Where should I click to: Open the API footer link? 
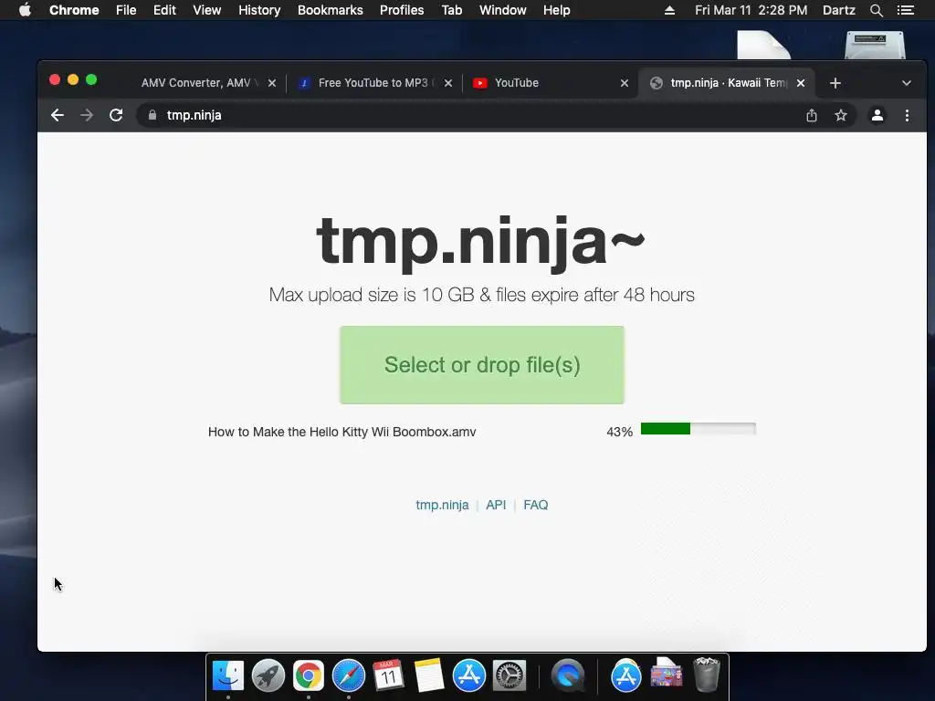click(x=496, y=505)
